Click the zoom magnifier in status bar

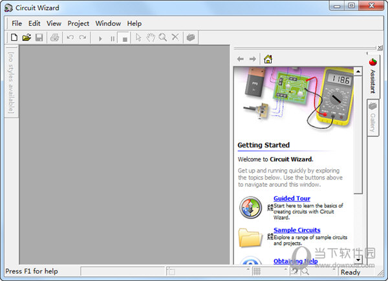305,271
